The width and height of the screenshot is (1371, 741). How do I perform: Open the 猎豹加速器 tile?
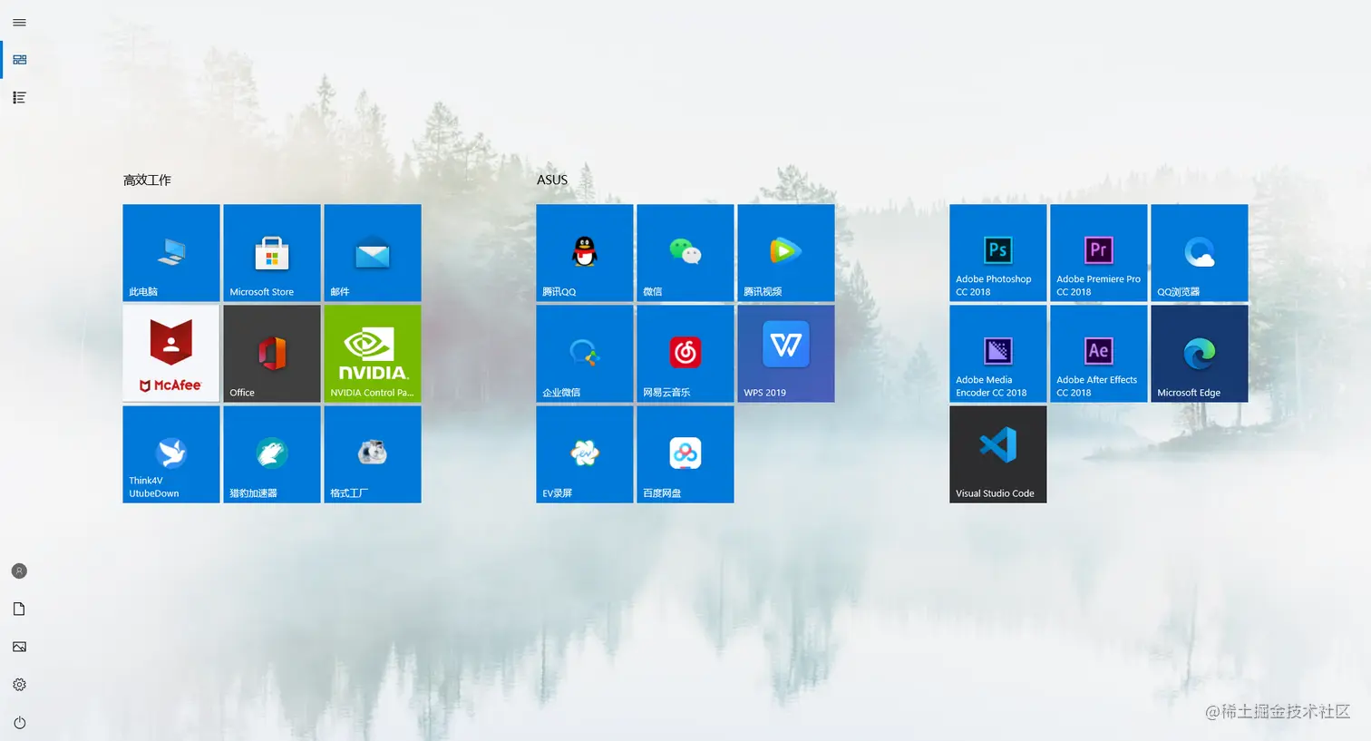[272, 454]
